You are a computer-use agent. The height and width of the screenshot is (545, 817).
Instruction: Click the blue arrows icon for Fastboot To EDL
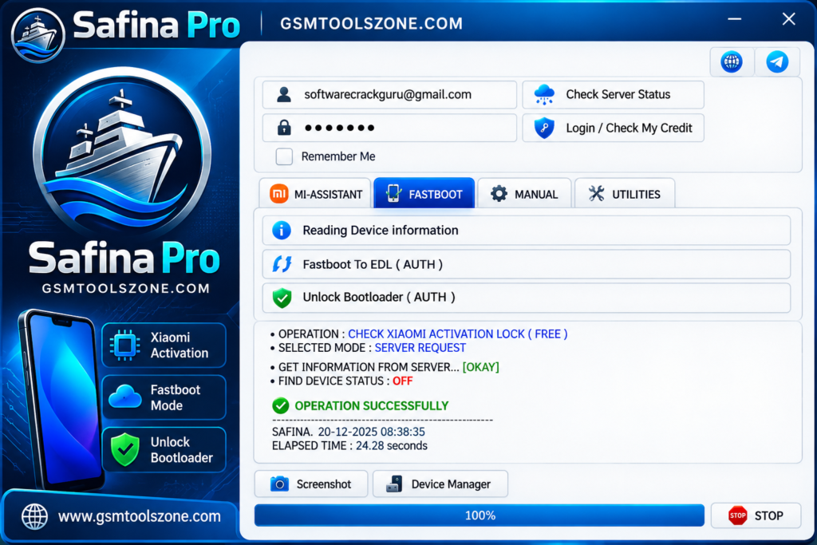tap(282, 264)
